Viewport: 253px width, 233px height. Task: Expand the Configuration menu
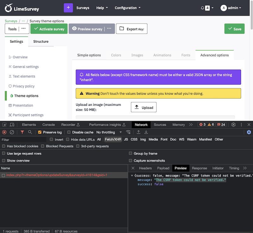tap(127, 8)
